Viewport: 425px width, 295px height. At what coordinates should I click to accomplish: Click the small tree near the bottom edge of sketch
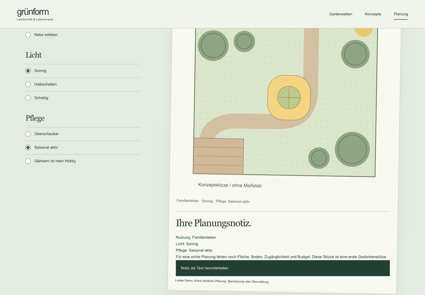(x=319, y=158)
